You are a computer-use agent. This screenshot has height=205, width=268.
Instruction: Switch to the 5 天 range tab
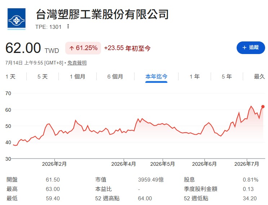click(43, 76)
